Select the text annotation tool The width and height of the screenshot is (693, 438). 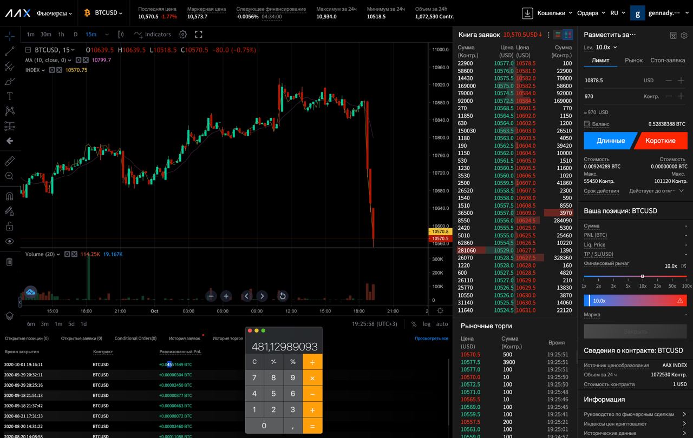pyautogui.click(x=9, y=96)
